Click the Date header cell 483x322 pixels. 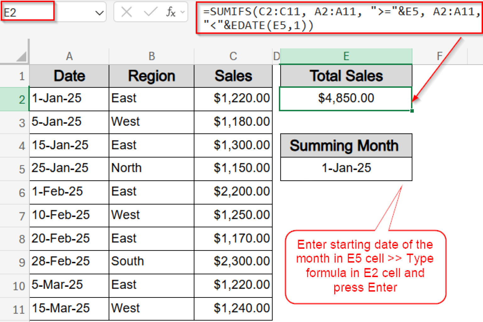coord(69,76)
